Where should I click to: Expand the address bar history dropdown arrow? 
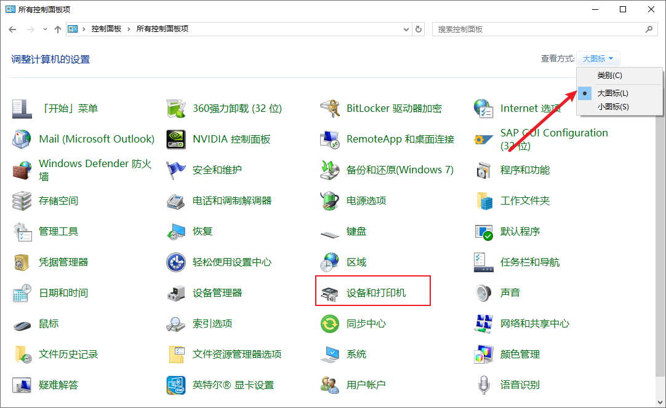click(x=406, y=29)
